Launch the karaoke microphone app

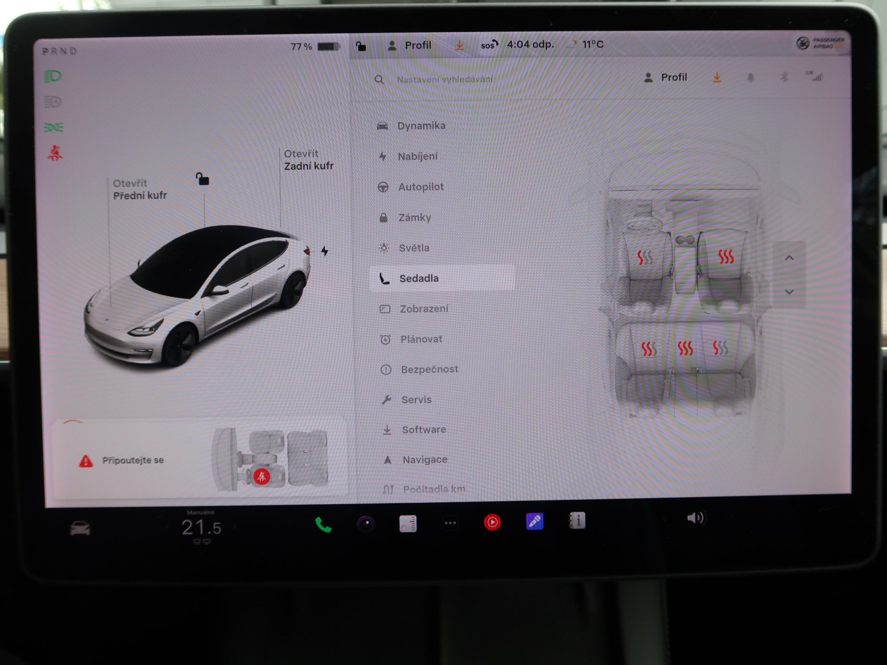point(534,521)
